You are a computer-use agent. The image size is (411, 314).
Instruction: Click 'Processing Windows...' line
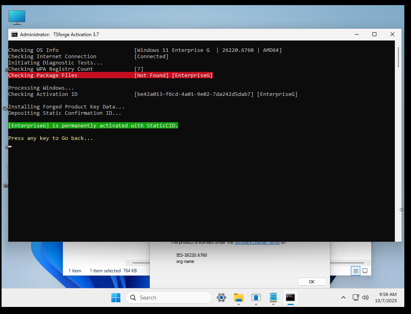pos(41,88)
